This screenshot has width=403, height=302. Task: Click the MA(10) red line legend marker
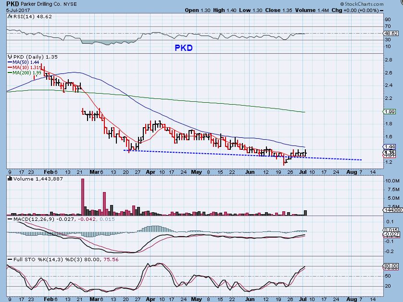(x=10, y=67)
